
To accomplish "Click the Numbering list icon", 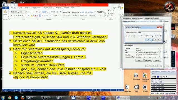I will 43,12.
